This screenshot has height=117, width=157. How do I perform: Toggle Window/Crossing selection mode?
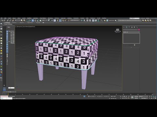point(30,20)
